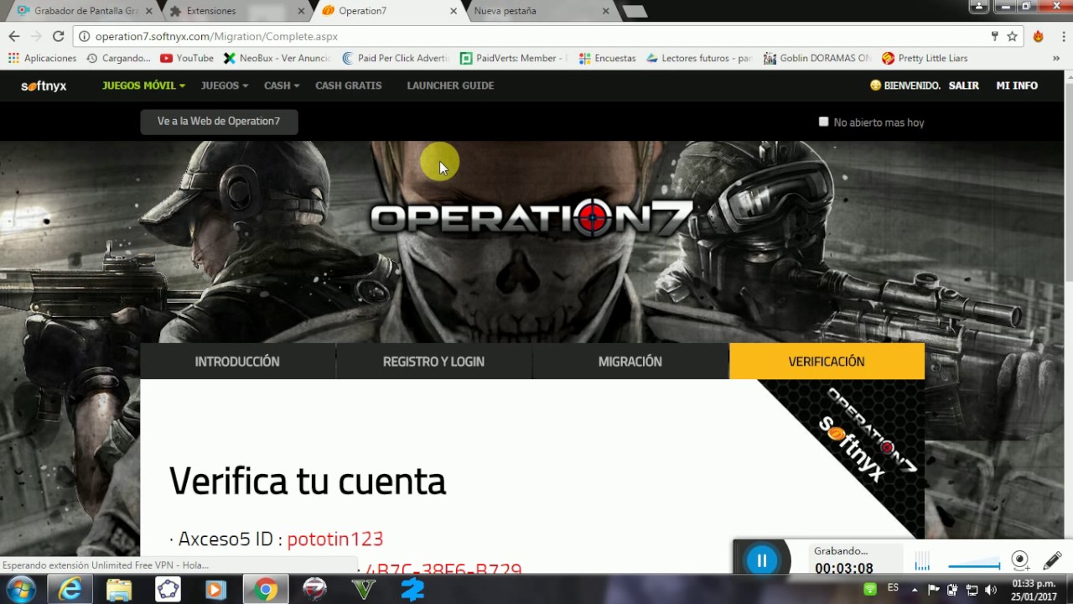Screen dimensions: 1073x604
Task: Open the MI INFO link
Action: tap(1017, 86)
